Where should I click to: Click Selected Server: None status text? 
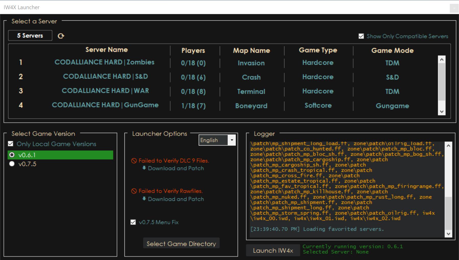336,252
